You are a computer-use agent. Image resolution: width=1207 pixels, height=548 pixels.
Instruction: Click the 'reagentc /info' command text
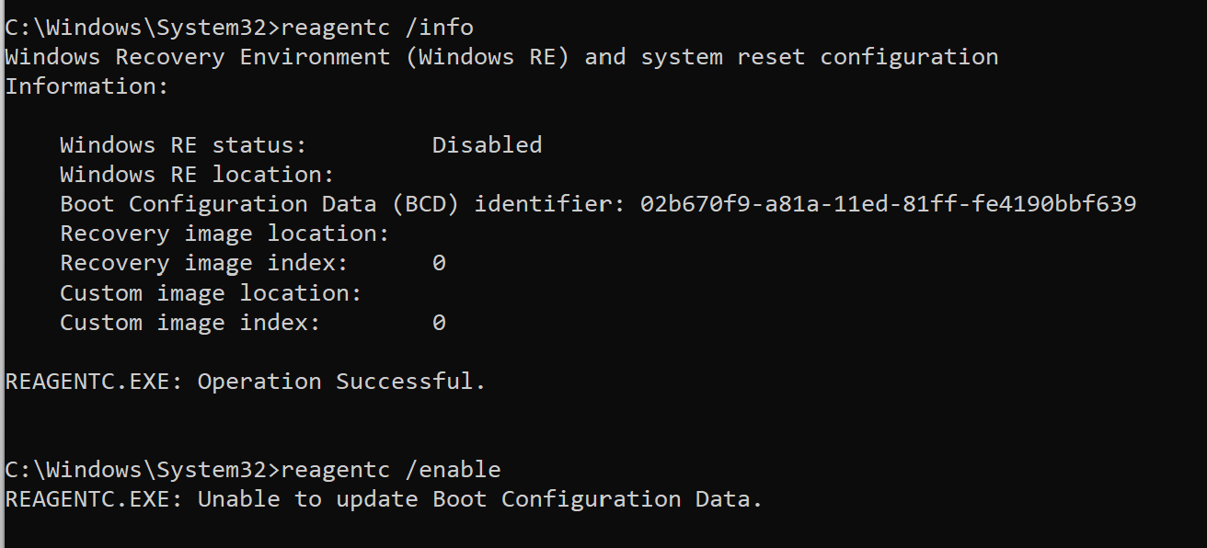pyautogui.click(x=377, y=28)
